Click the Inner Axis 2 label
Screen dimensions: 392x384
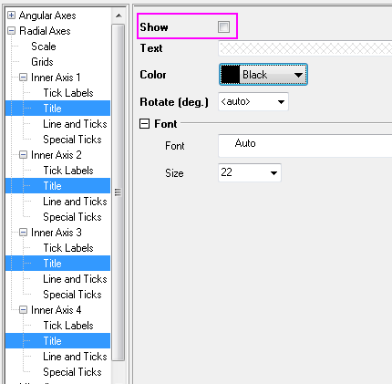pyautogui.click(x=57, y=155)
